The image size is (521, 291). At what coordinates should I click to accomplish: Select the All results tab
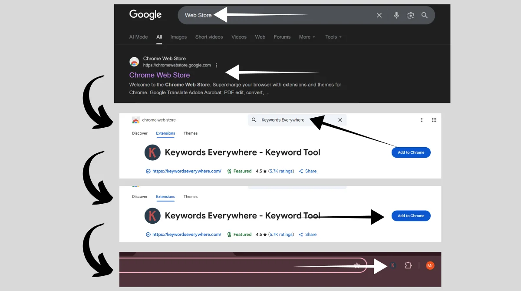coord(159,37)
